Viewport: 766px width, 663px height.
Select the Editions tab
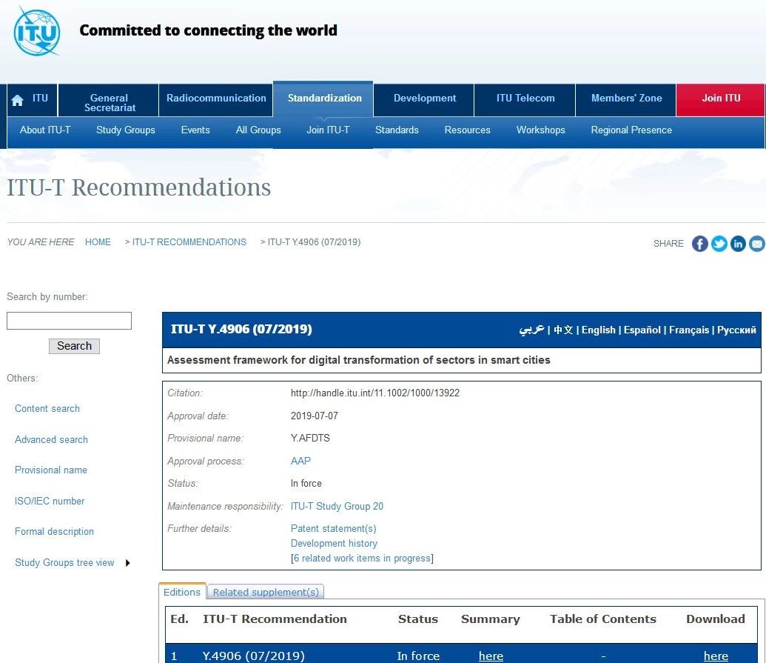coord(182,592)
